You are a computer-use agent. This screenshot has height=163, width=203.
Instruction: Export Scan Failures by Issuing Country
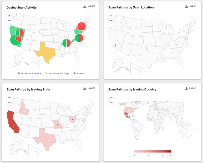[x=191, y=88]
